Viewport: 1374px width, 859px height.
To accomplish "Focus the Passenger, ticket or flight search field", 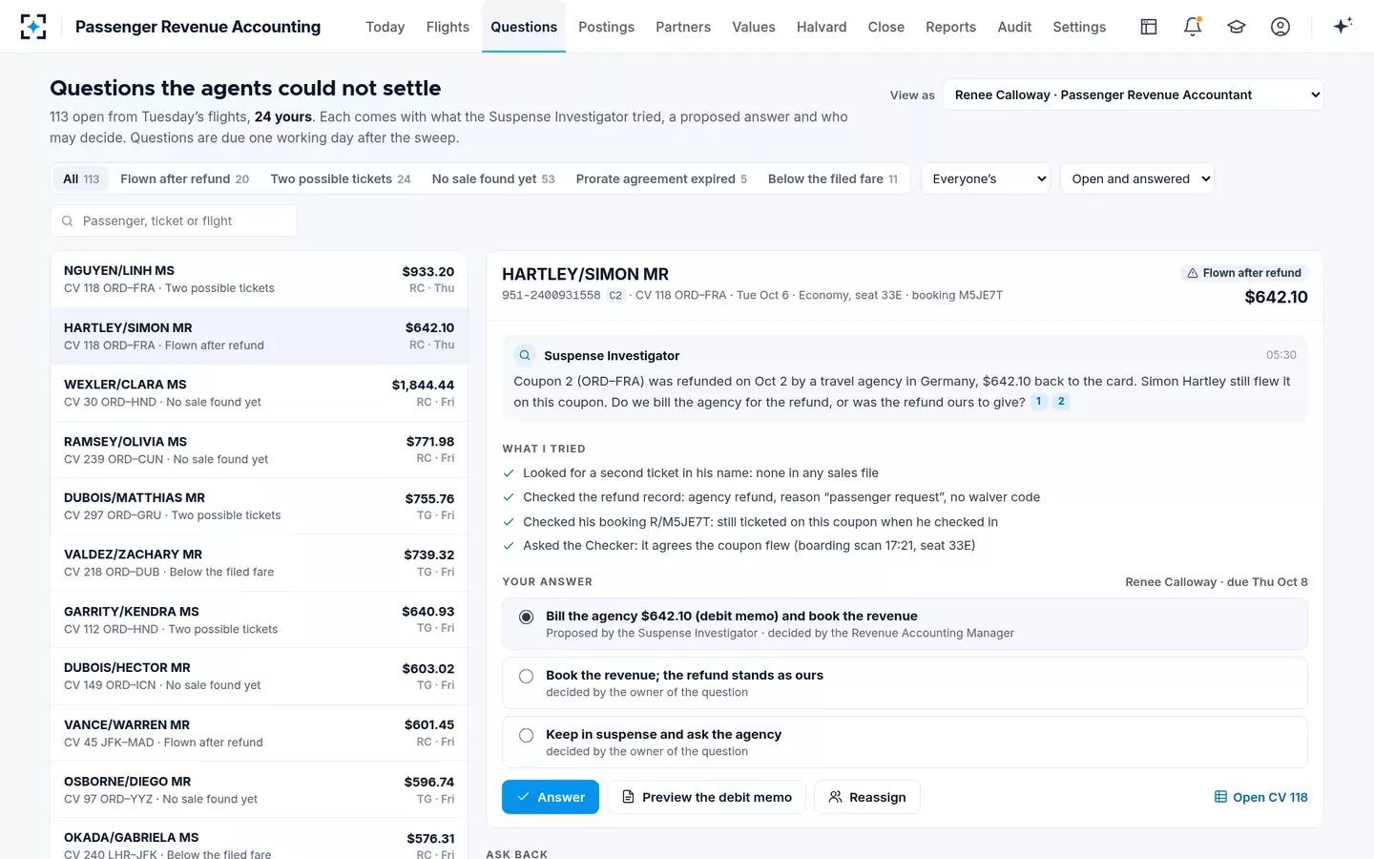I will pos(174,220).
